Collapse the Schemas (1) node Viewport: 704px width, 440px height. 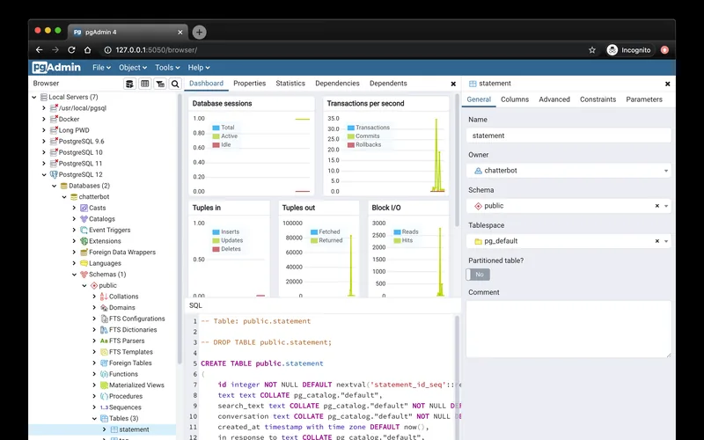coord(74,275)
